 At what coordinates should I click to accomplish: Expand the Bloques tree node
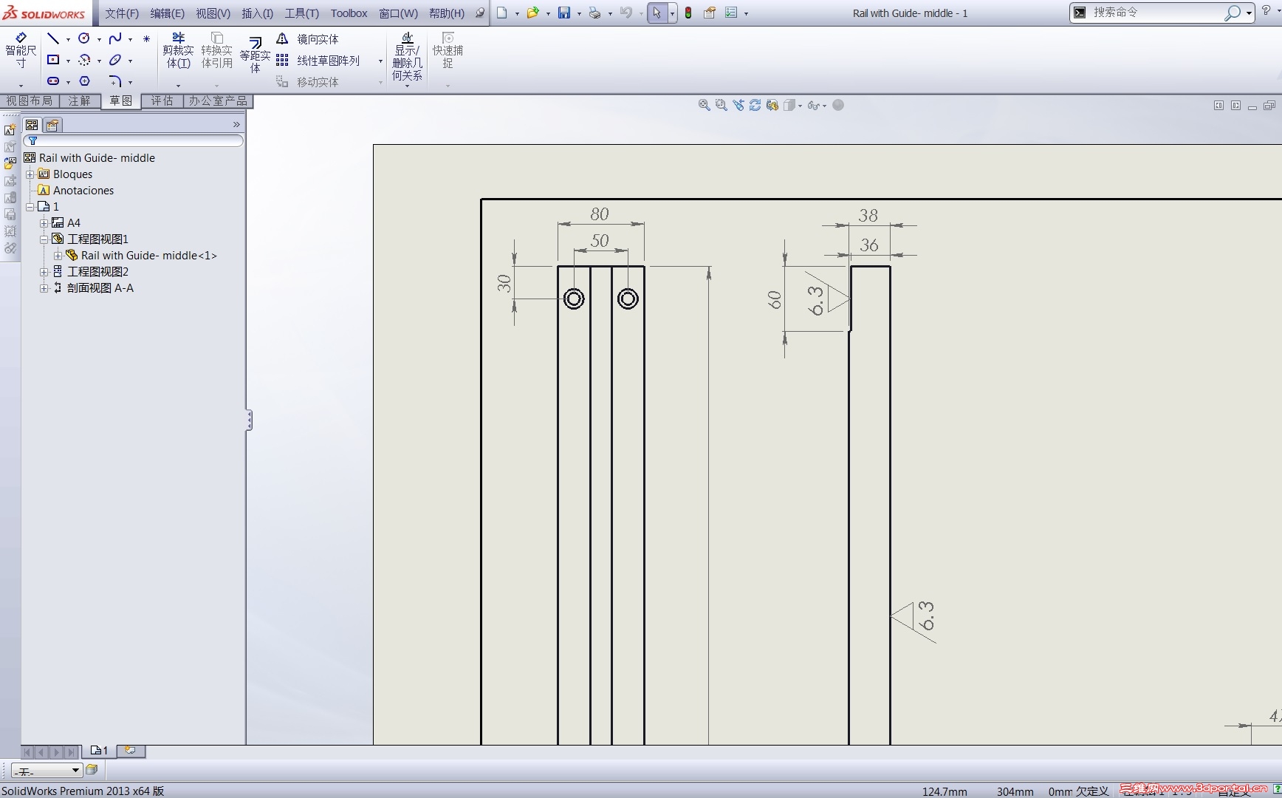[x=30, y=174]
